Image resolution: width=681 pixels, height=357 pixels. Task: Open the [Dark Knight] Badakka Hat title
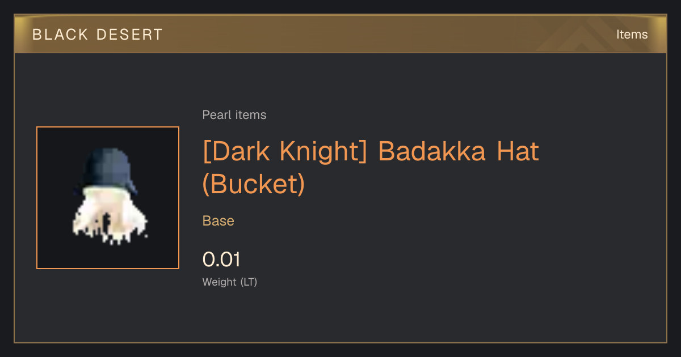click(x=371, y=167)
